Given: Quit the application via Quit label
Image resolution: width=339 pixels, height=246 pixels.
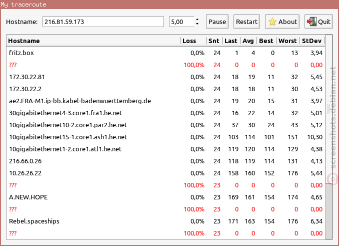Looking at the screenshot, I should pos(324,22).
